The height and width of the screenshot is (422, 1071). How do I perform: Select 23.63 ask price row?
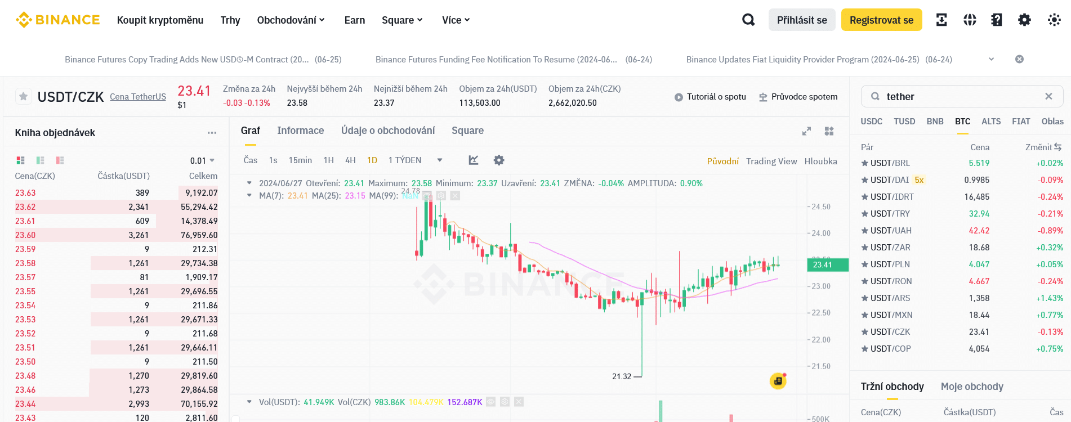point(116,193)
